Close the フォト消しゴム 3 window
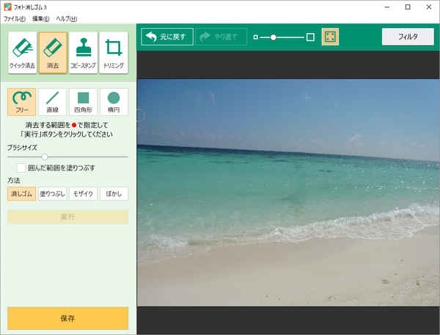The height and width of the screenshot is (335, 440). click(x=429, y=7)
